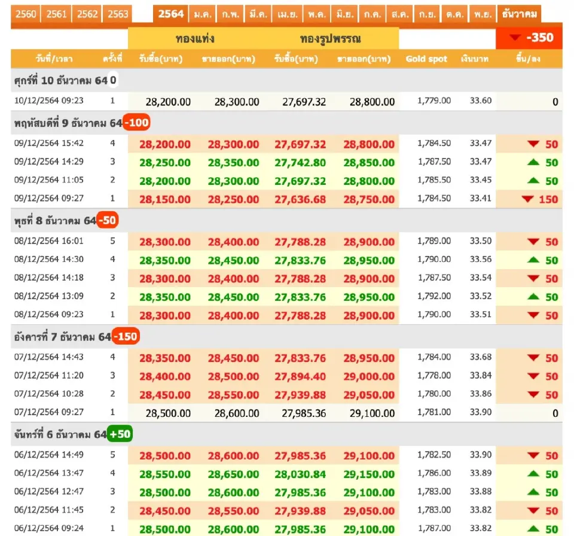Screen dimensions: 574x536
Task: Click the -150 badge for 7 ธันวาคม
Action: click(126, 336)
